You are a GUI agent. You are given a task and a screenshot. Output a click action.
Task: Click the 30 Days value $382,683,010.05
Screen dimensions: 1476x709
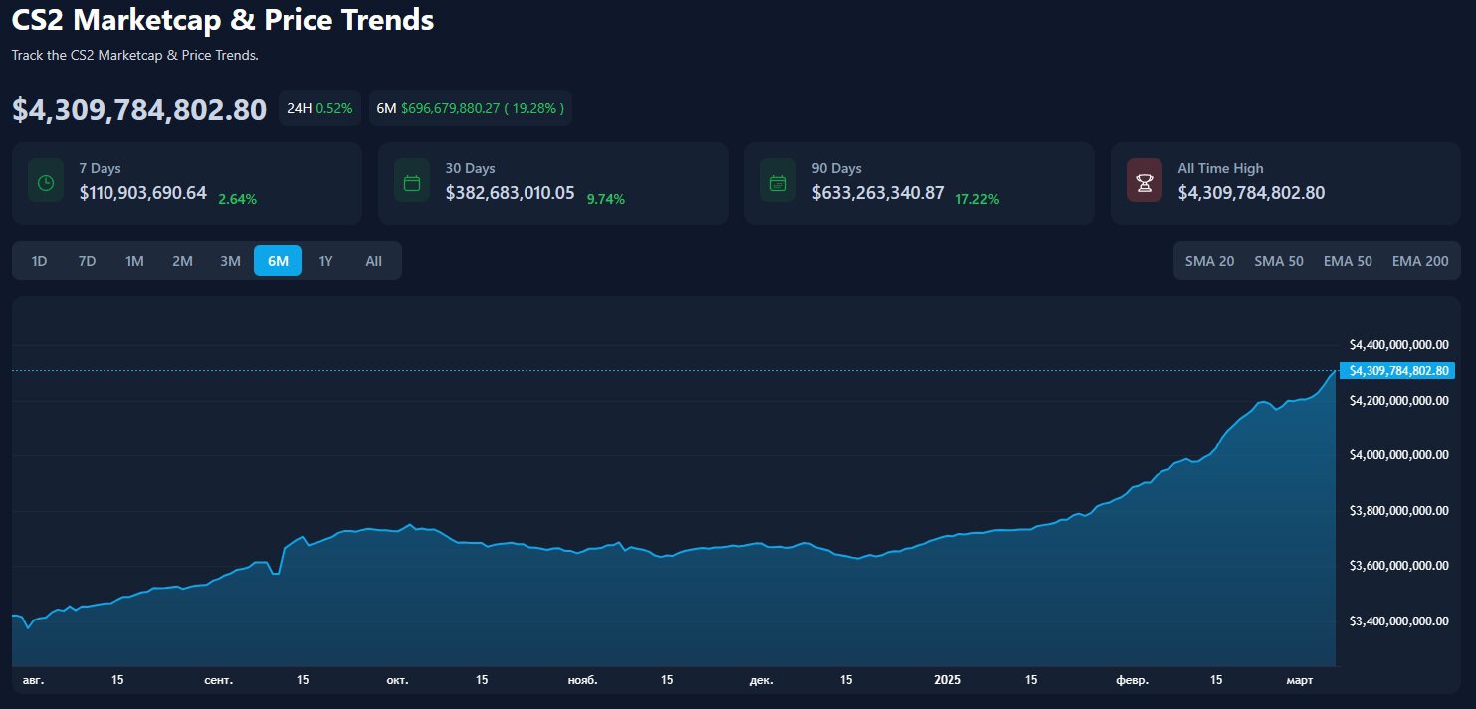(x=510, y=193)
